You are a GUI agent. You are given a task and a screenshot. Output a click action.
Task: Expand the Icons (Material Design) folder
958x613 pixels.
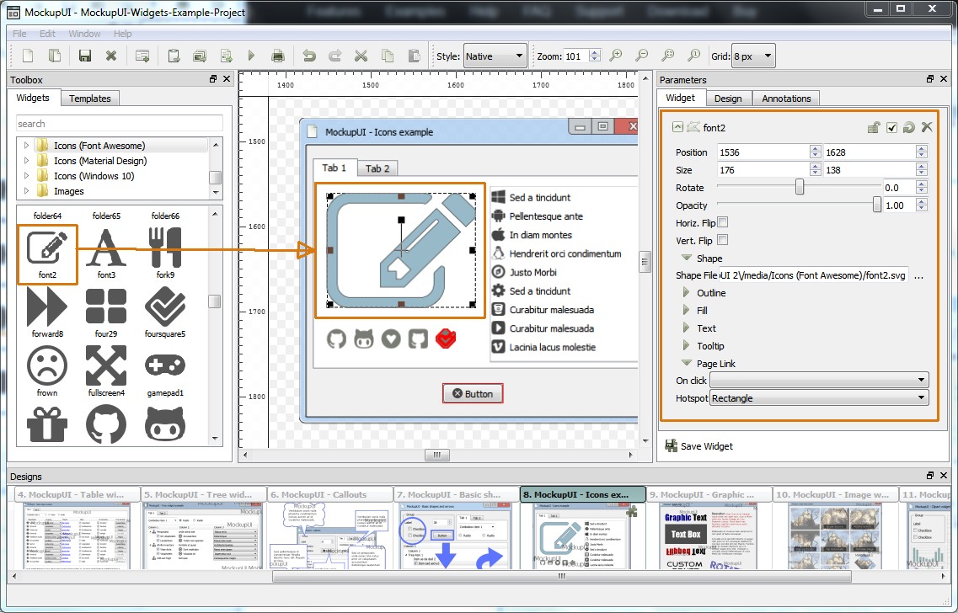click(26, 161)
